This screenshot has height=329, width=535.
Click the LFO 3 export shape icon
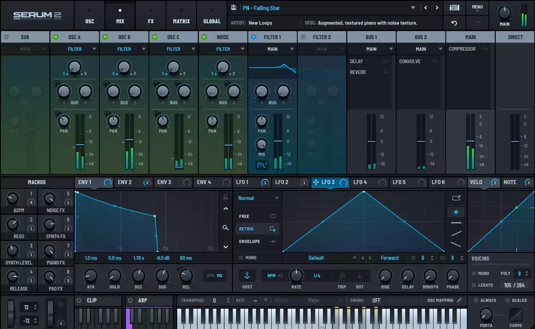click(x=456, y=198)
